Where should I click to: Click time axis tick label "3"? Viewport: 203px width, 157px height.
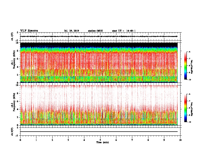pyautogui.click(x=68, y=140)
